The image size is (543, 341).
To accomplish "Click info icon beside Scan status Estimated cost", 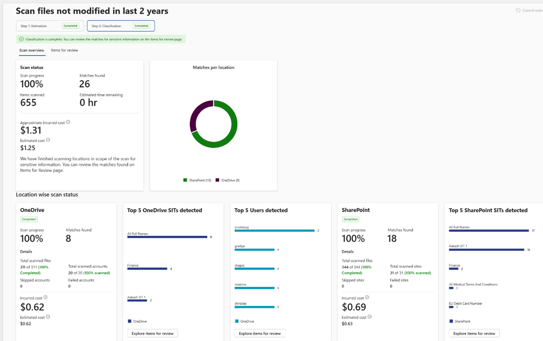I will 48,140.
